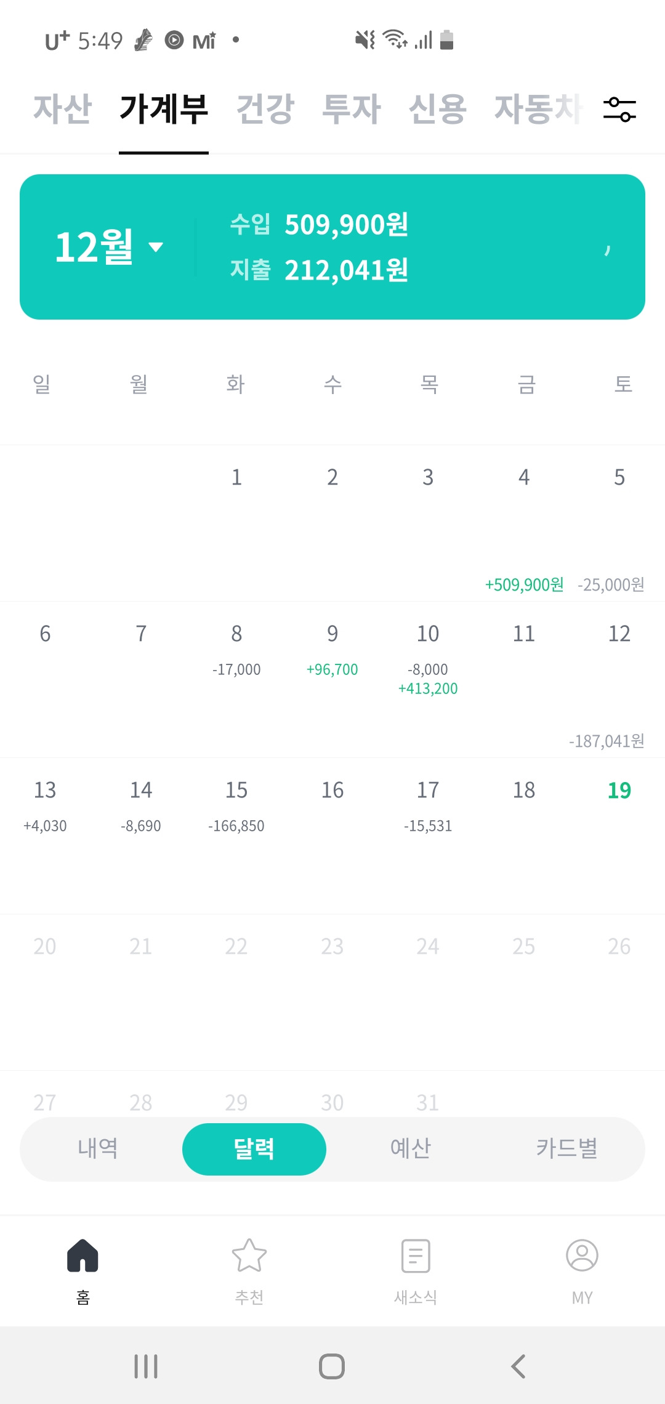The width and height of the screenshot is (665, 1404).
Task: View the +509,900원 income entry
Action: pyautogui.click(x=524, y=584)
